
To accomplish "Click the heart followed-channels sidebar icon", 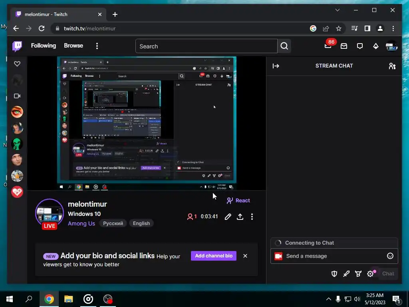I will 17,64.
